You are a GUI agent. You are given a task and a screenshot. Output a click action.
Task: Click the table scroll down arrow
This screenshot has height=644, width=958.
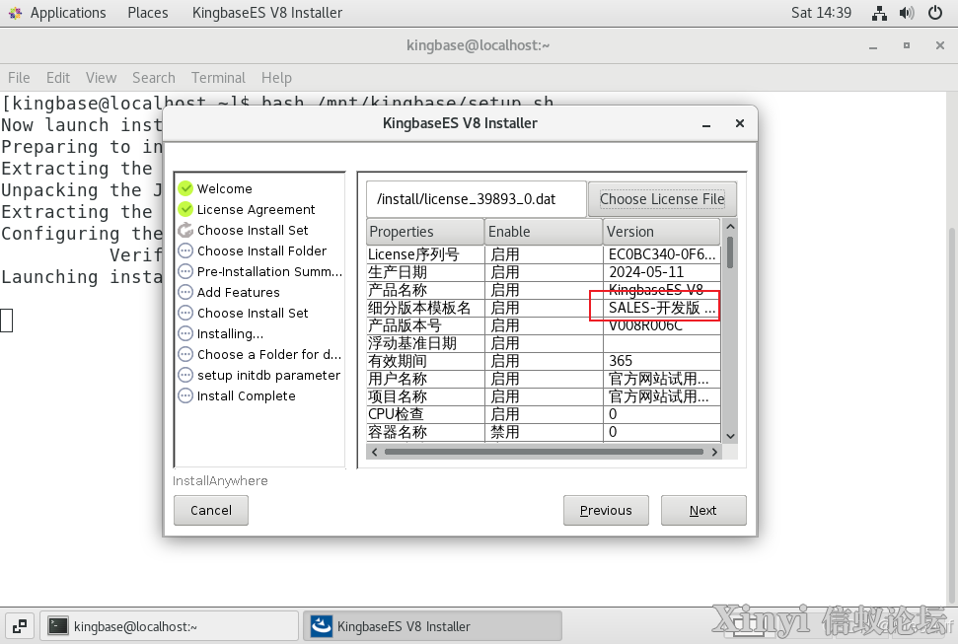click(730, 436)
